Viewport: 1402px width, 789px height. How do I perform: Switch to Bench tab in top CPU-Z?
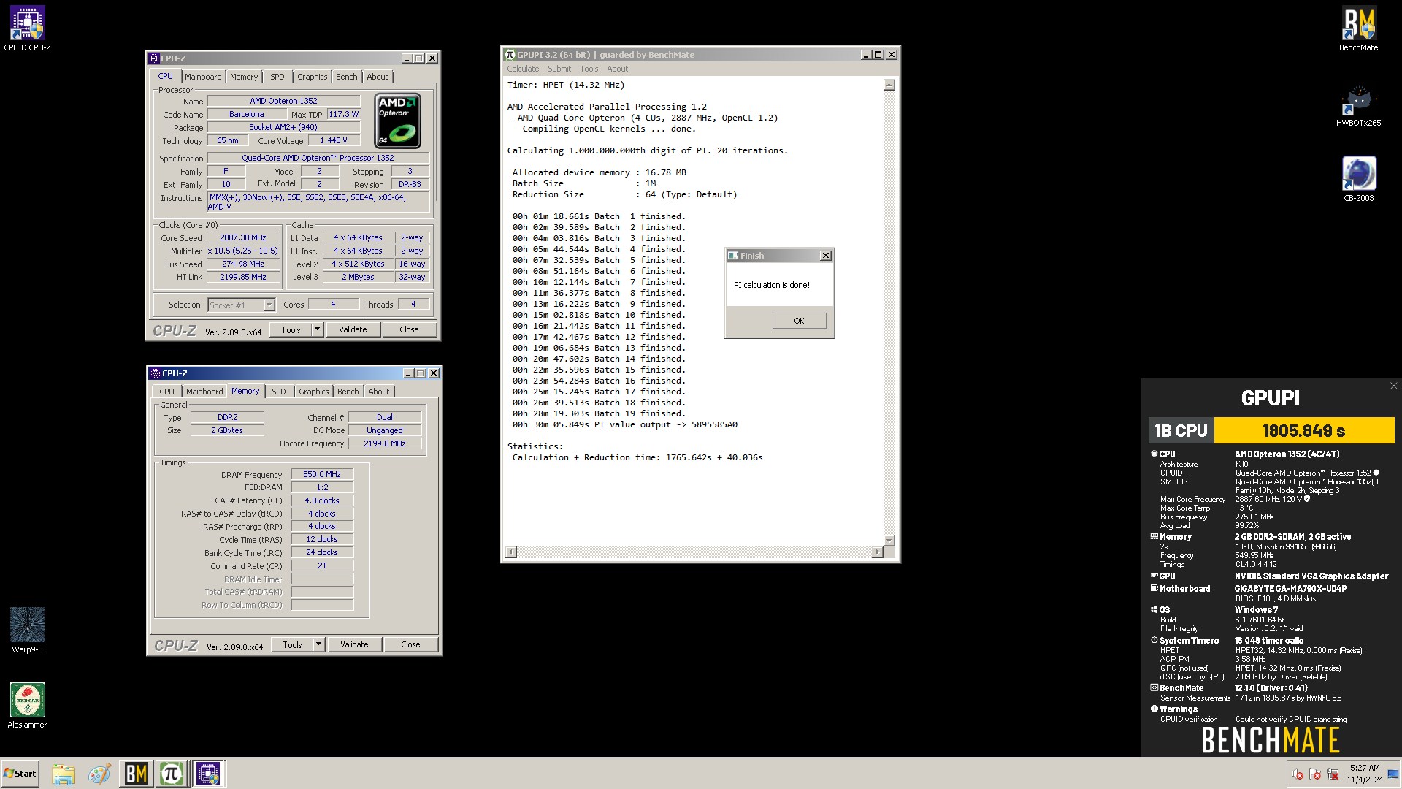(347, 77)
